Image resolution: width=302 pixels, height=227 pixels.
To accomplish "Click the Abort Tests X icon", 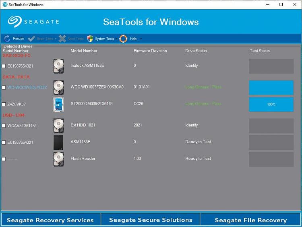I will [x=62, y=39].
